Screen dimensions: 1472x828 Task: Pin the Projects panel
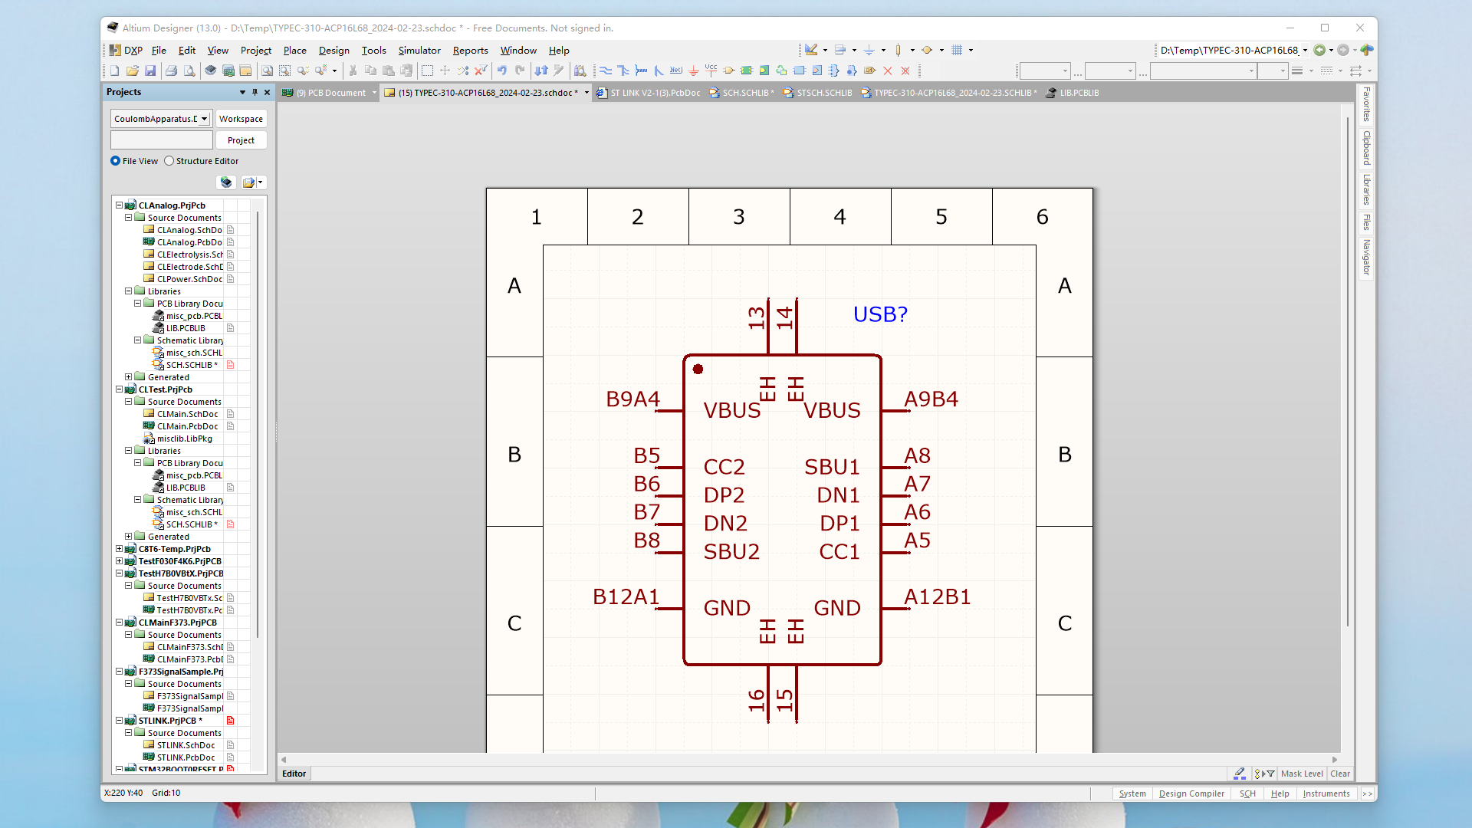coord(255,92)
